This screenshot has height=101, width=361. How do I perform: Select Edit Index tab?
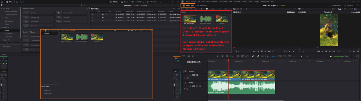pyautogui.click(x=127, y=5)
